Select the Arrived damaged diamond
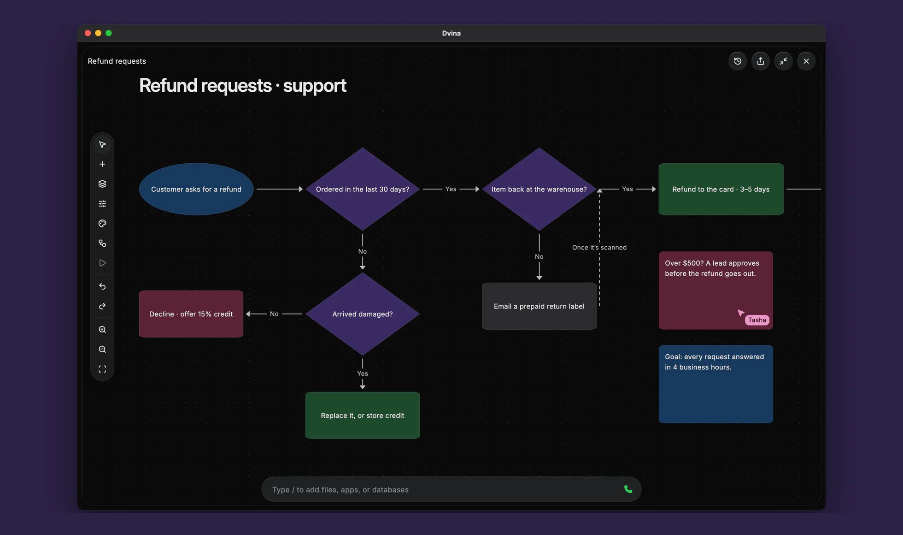Viewport: 903px width, 535px height. [363, 314]
